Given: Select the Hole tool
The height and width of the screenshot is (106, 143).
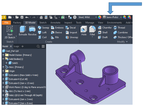Looking at the screenshot, I should pyautogui.click(x=84, y=31).
